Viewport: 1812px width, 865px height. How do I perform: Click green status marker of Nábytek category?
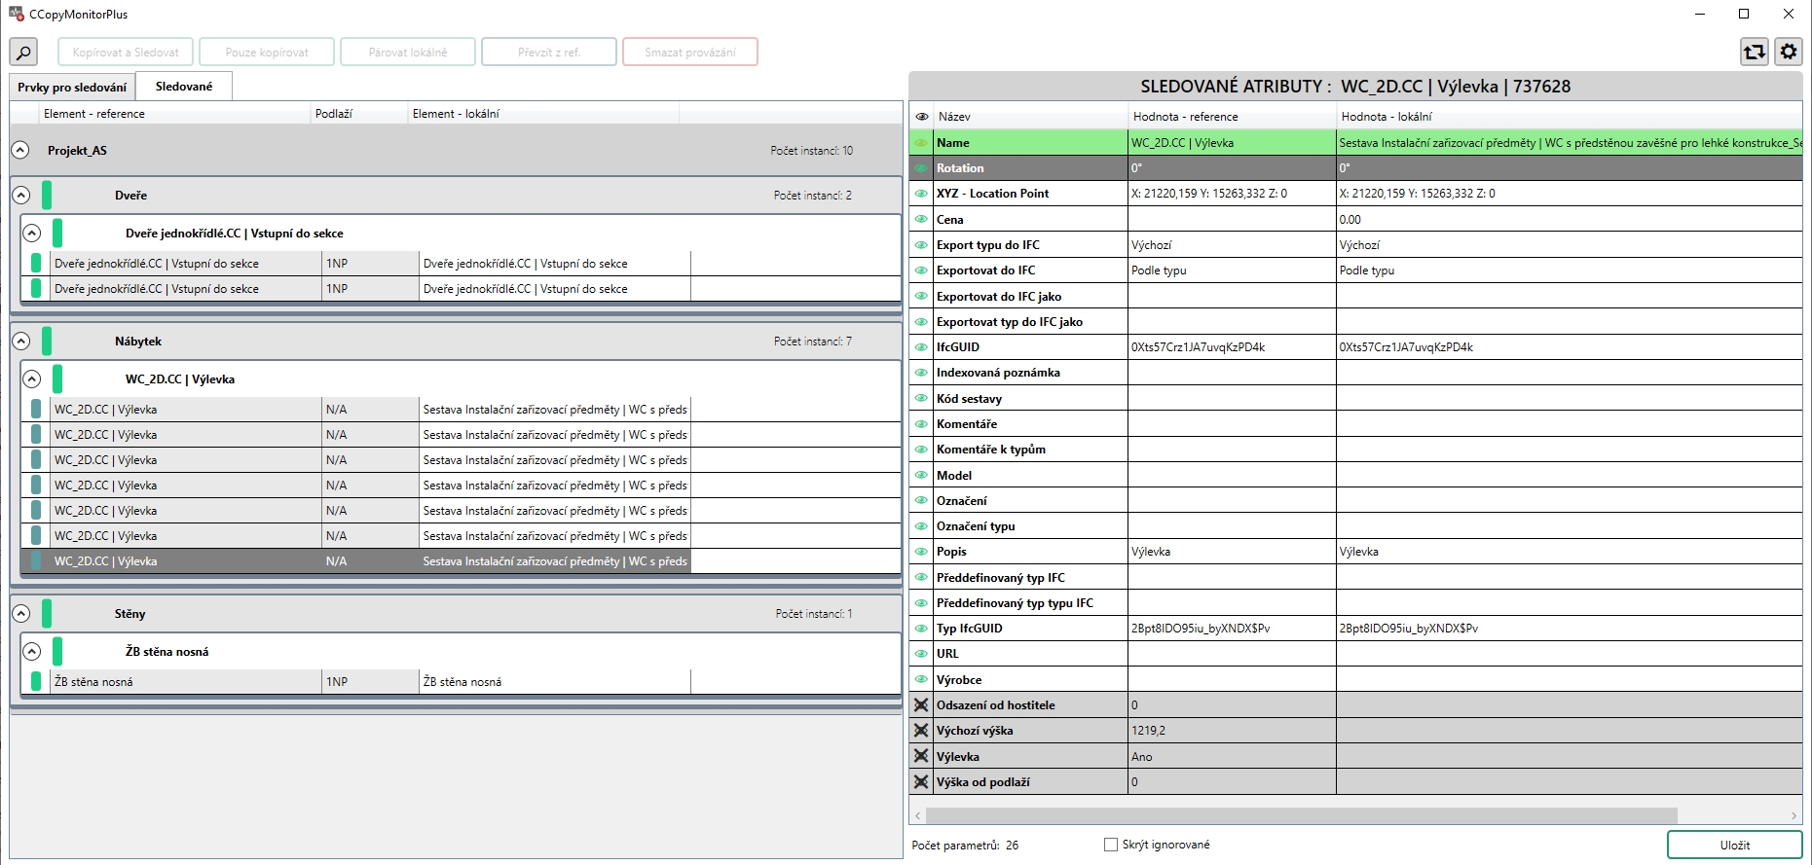pos(47,341)
